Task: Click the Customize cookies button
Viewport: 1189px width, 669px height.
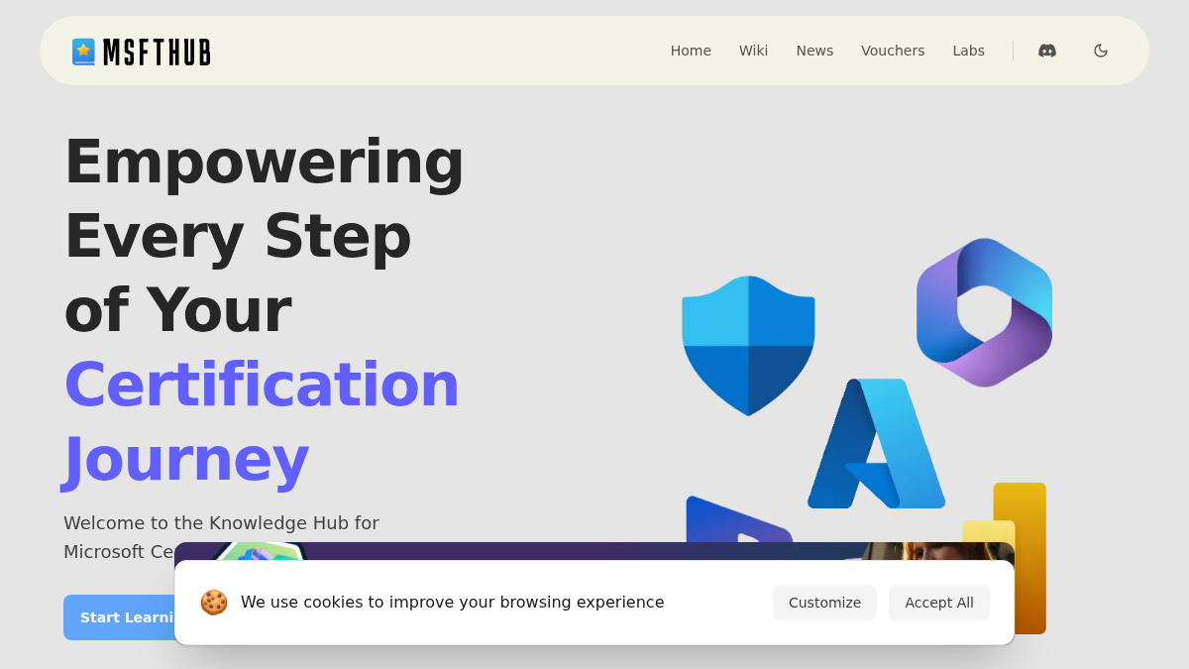Action: [824, 603]
